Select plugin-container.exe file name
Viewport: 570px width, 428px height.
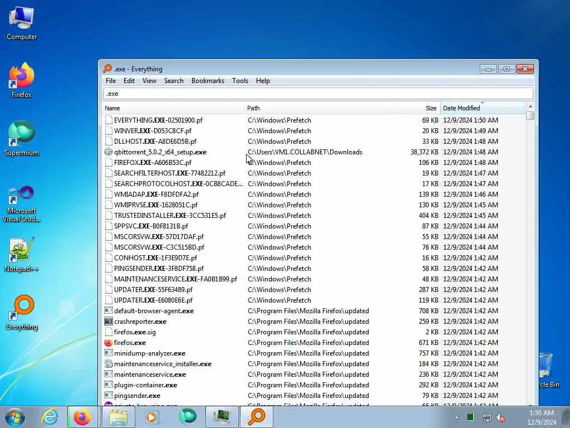click(x=145, y=385)
